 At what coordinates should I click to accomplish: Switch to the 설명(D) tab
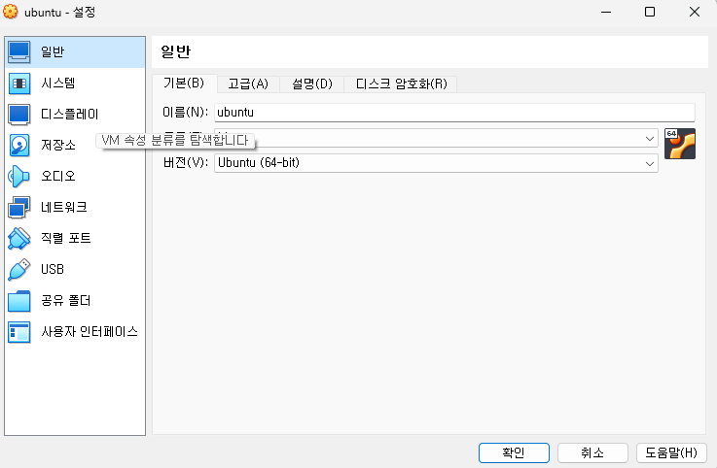(312, 84)
